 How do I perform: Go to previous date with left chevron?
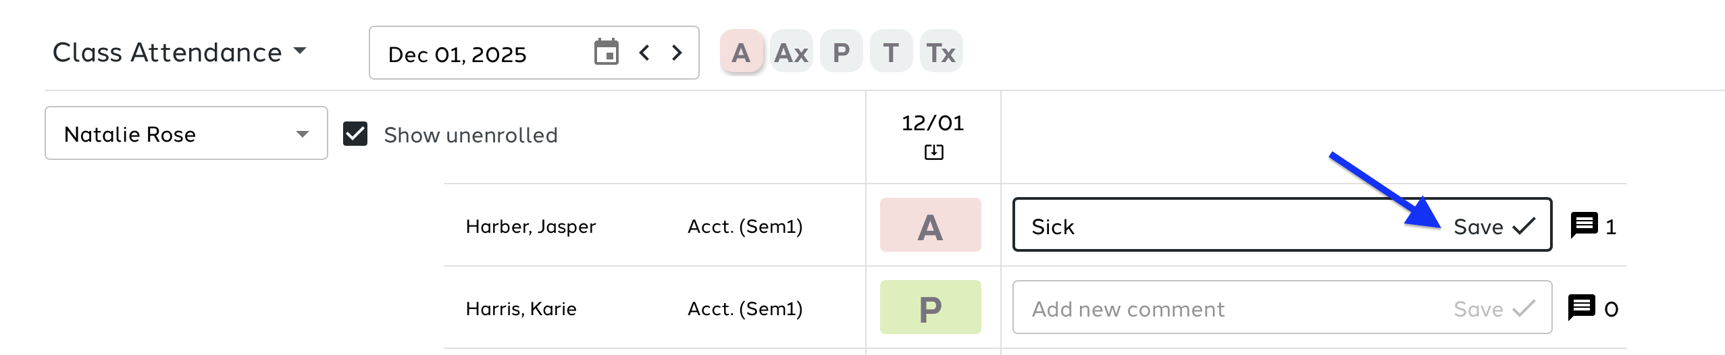coord(644,53)
